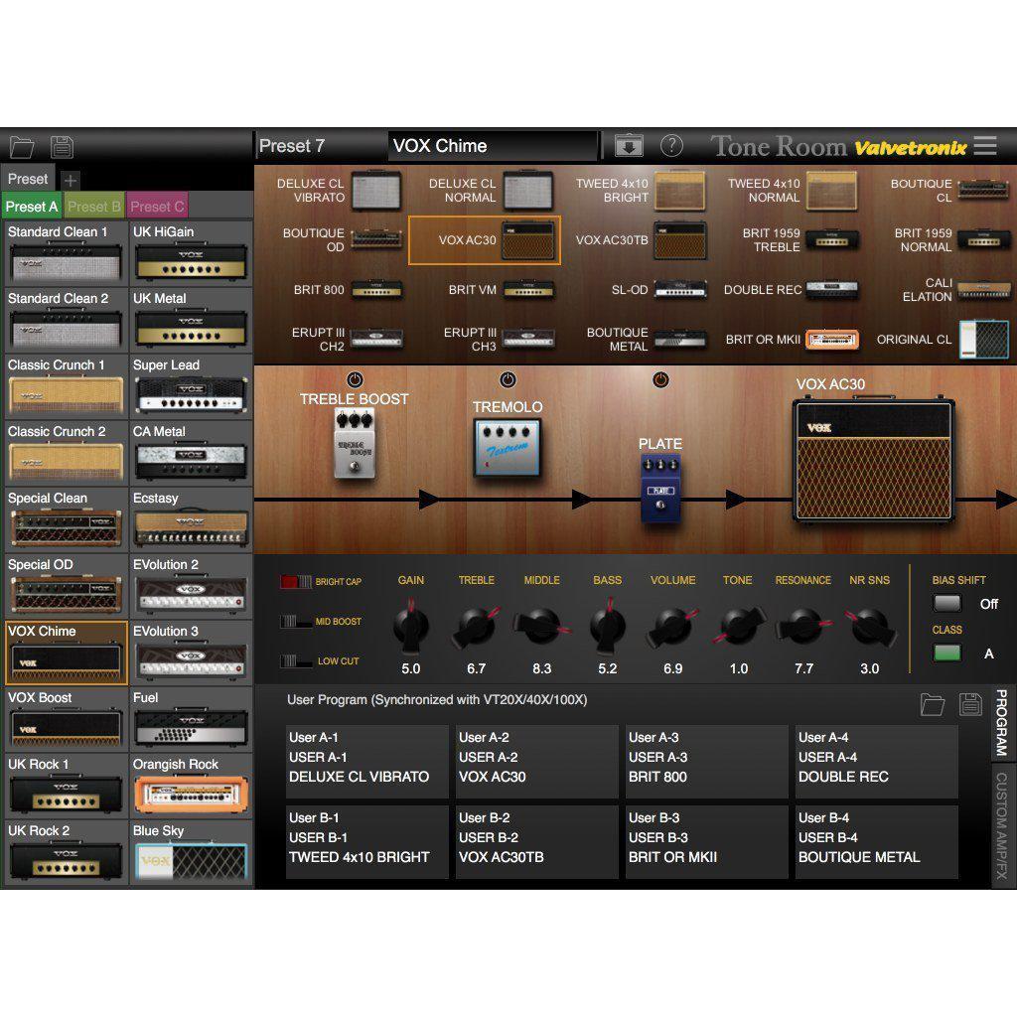This screenshot has height=1017, width=1017.
Task: Open the folder icon in top-left toolbar
Action: [x=22, y=147]
